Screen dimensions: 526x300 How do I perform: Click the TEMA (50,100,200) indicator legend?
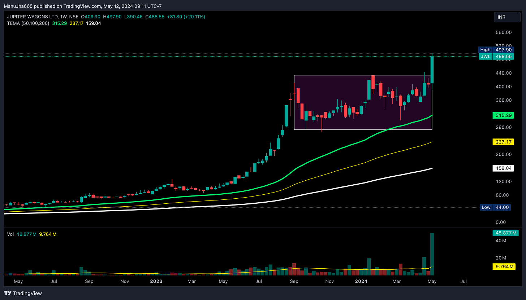28,23
